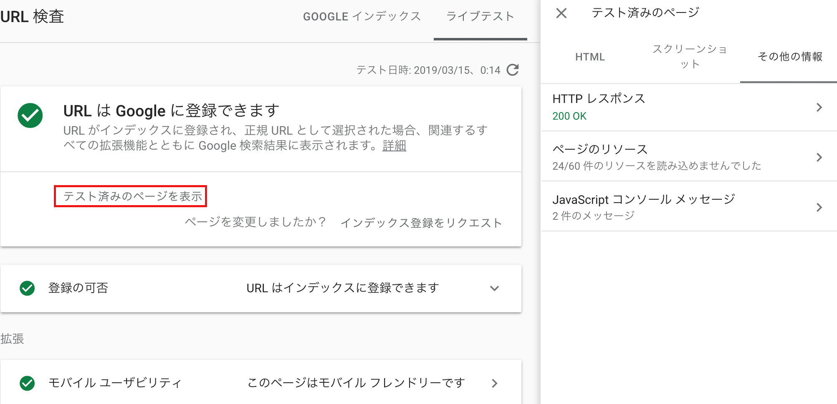This screenshot has width=837, height=404.
Task: Open ページのリソース chevron arrow
Action: pyautogui.click(x=819, y=157)
